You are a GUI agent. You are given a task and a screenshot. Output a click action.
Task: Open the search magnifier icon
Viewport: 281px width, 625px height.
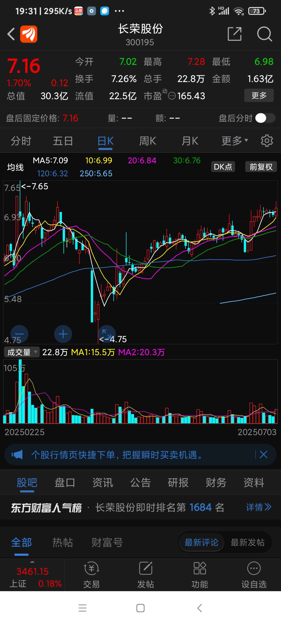click(x=264, y=34)
